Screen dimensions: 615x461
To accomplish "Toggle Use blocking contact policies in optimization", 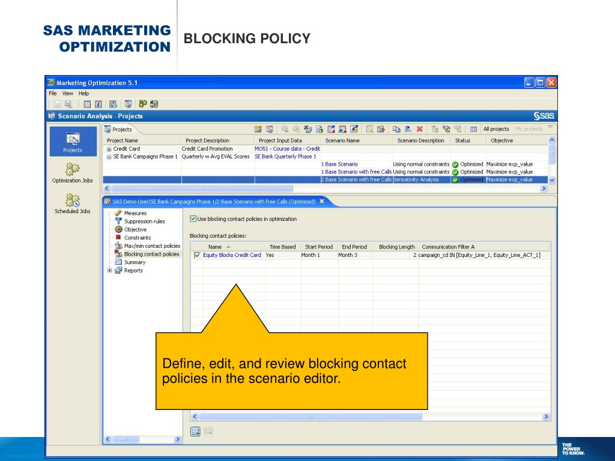I will (x=193, y=218).
